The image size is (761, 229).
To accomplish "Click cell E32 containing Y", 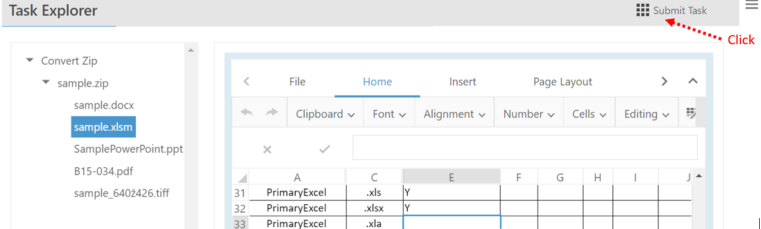I will (x=452, y=208).
